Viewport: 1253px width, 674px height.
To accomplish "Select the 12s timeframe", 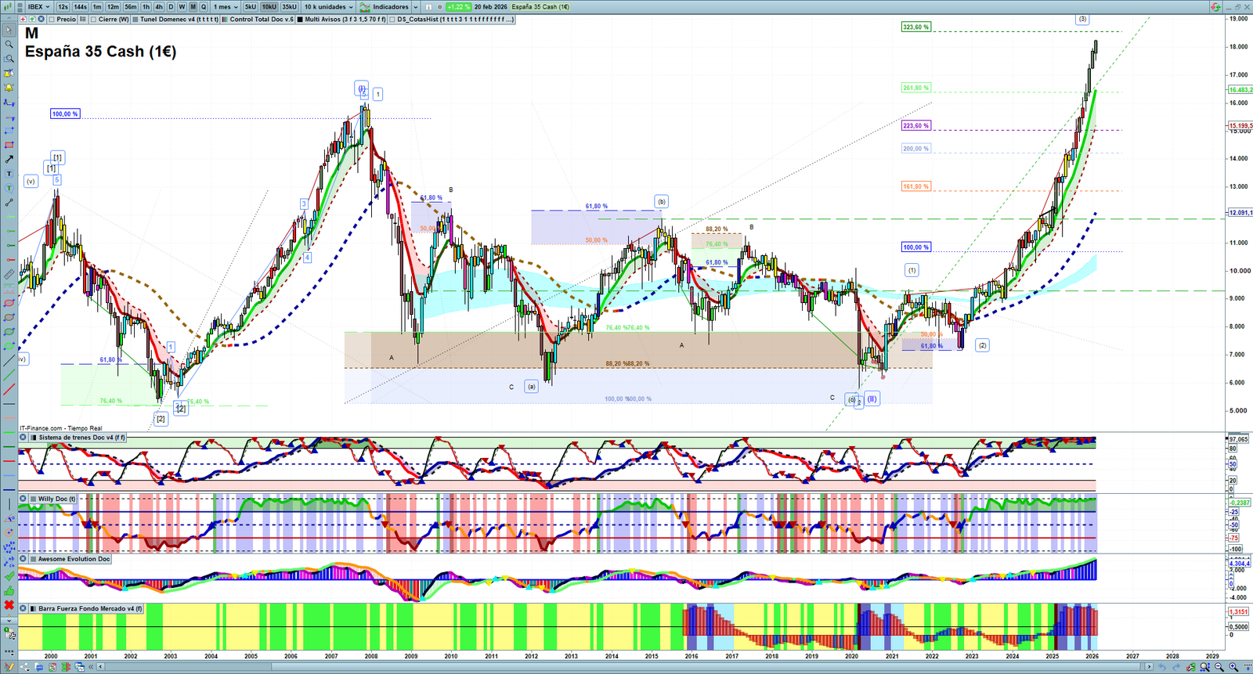I will (x=63, y=7).
